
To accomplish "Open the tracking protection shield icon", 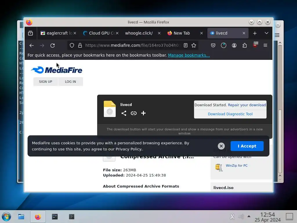I will 72,45.
